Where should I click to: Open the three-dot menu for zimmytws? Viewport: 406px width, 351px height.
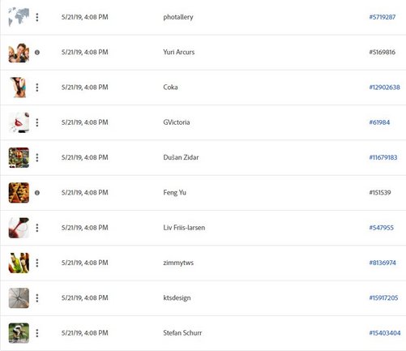click(37, 263)
